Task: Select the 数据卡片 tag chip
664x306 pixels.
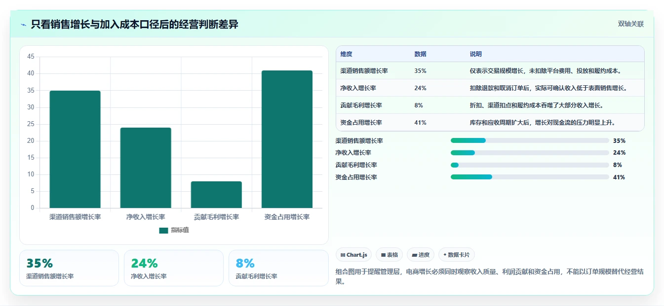Action: (x=457, y=255)
